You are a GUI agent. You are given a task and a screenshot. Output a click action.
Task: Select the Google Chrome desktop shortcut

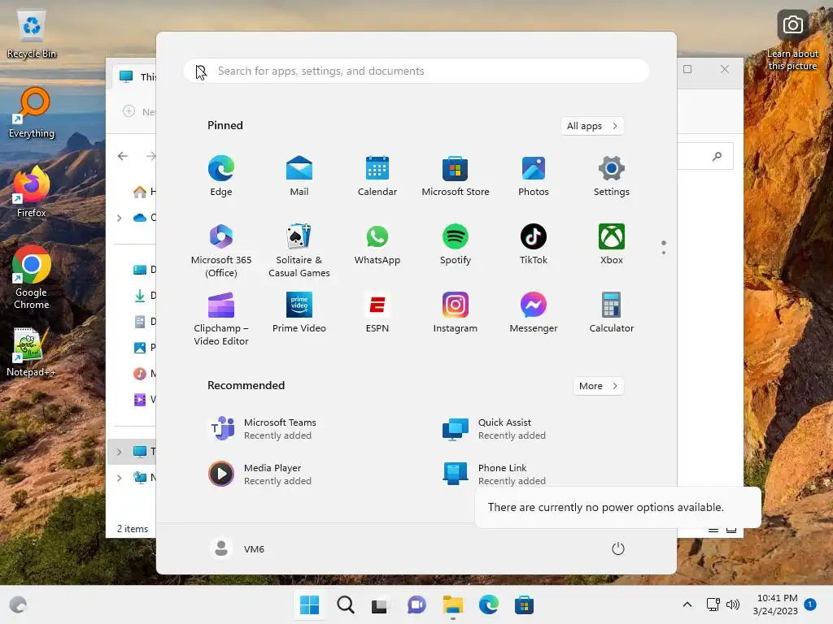tap(32, 277)
